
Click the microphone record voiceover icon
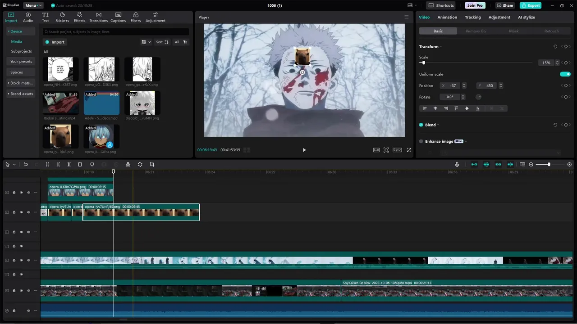(457, 164)
